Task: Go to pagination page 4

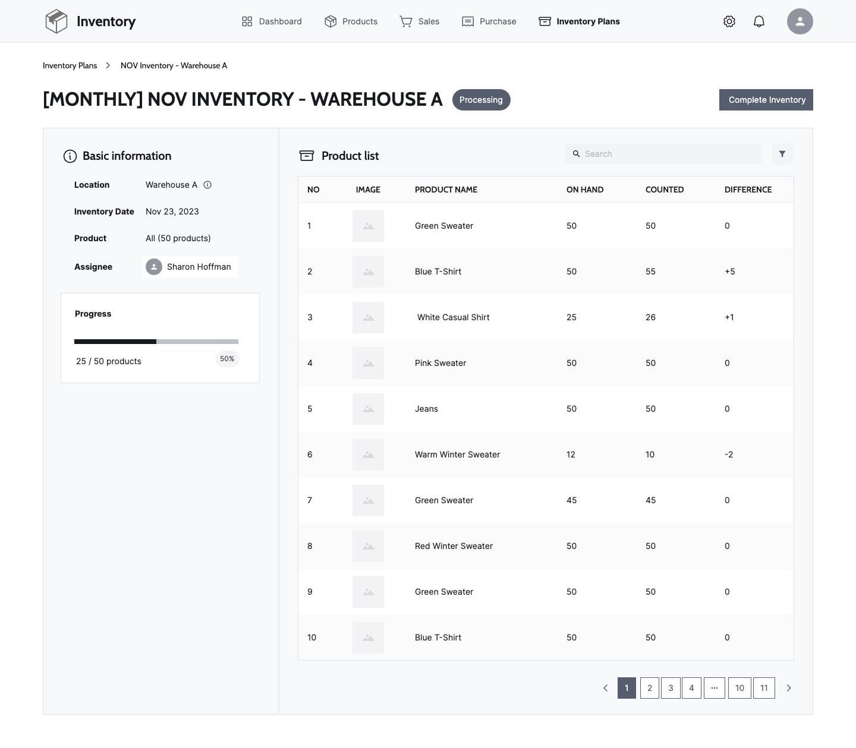Action: (x=691, y=688)
